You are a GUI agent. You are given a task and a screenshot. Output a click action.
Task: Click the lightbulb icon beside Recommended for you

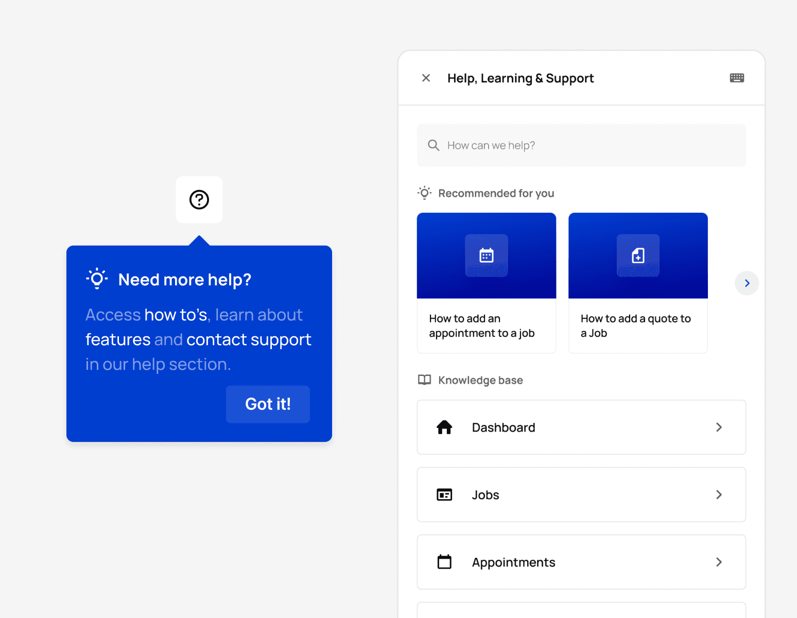click(x=424, y=193)
